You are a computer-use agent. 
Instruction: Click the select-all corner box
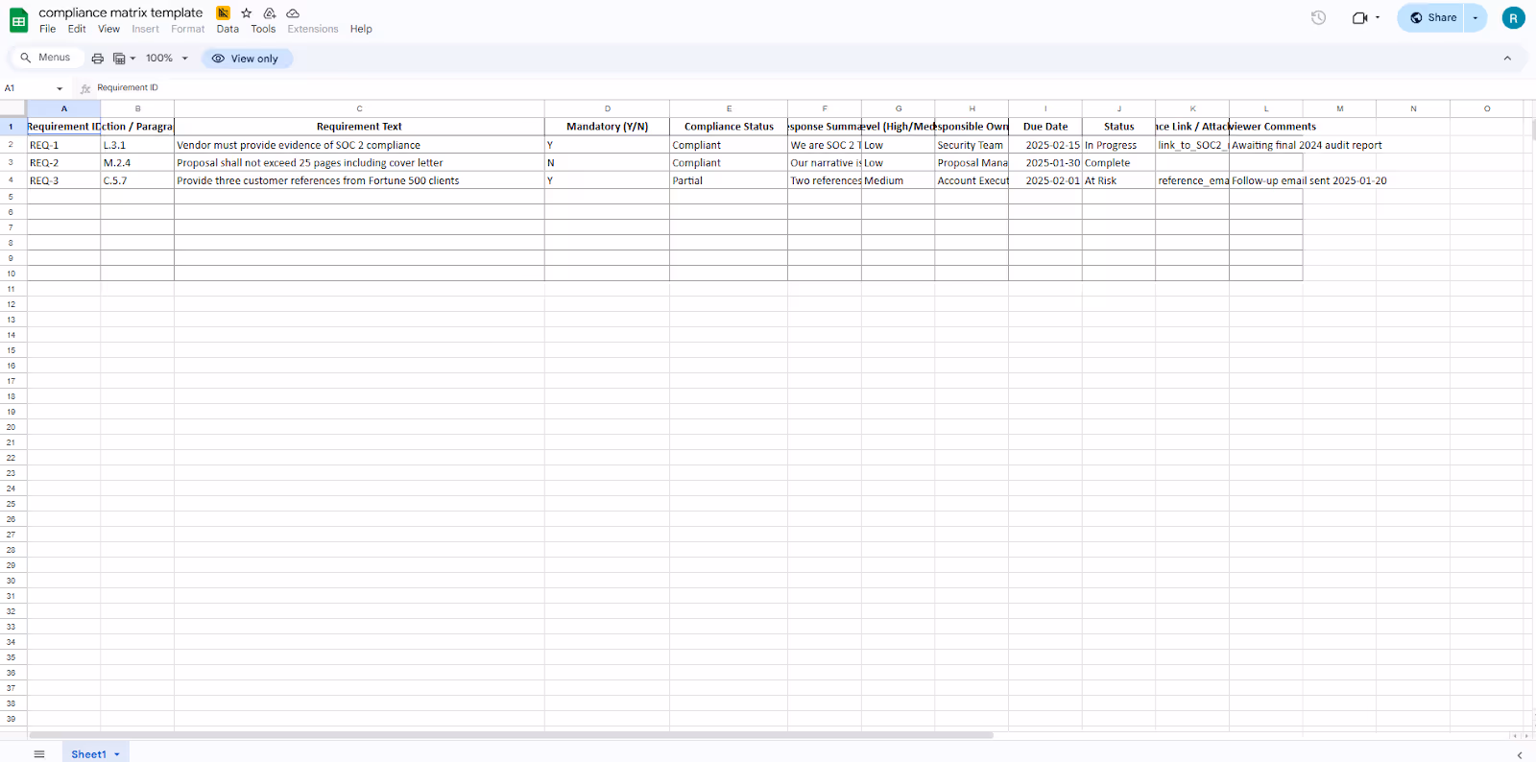[x=12, y=108]
